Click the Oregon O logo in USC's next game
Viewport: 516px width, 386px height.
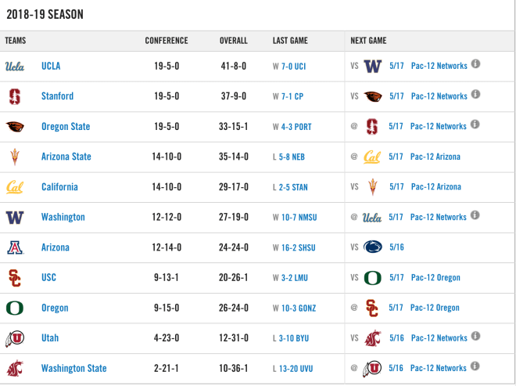click(x=372, y=278)
